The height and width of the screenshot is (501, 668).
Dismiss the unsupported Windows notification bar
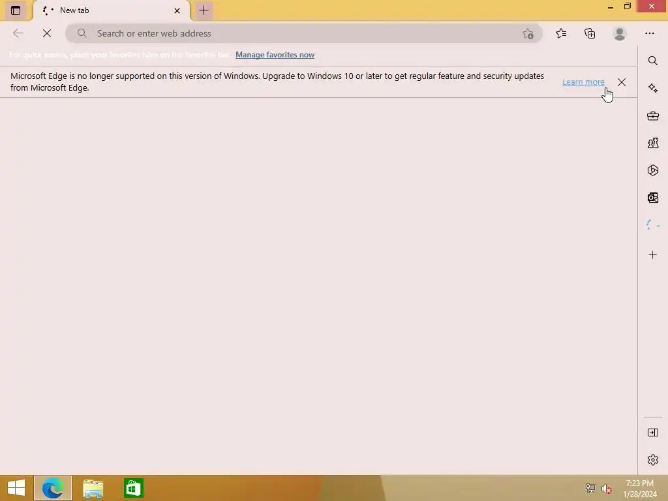(x=622, y=82)
